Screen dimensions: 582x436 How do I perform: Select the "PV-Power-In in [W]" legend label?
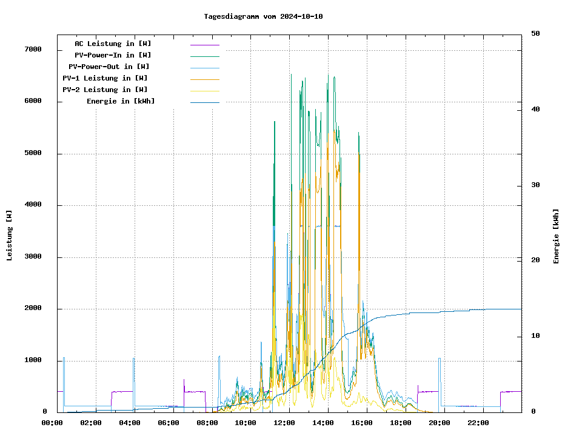pos(117,55)
